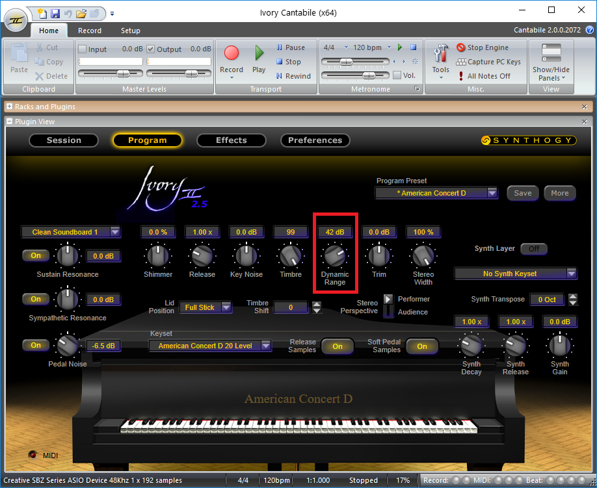Toggle Sympathetic Resonance On button
Screen dimensions: 597x488
[36, 299]
